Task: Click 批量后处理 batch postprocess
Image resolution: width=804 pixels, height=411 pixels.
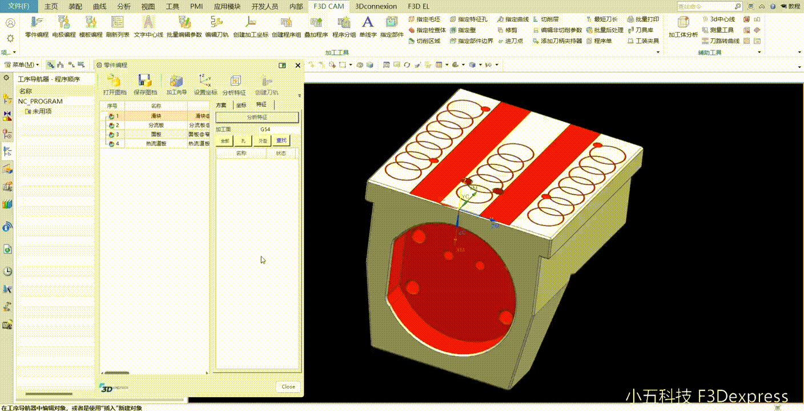Action: tap(604, 30)
